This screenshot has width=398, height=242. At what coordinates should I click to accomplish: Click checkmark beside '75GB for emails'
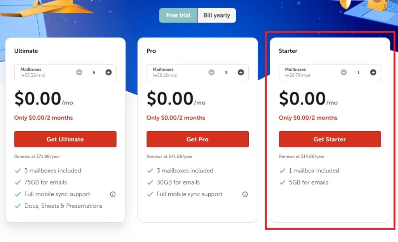click(x=18, y=182)
